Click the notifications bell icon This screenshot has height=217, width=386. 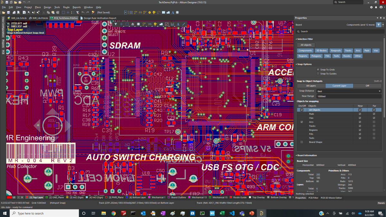tap(376, 7)
